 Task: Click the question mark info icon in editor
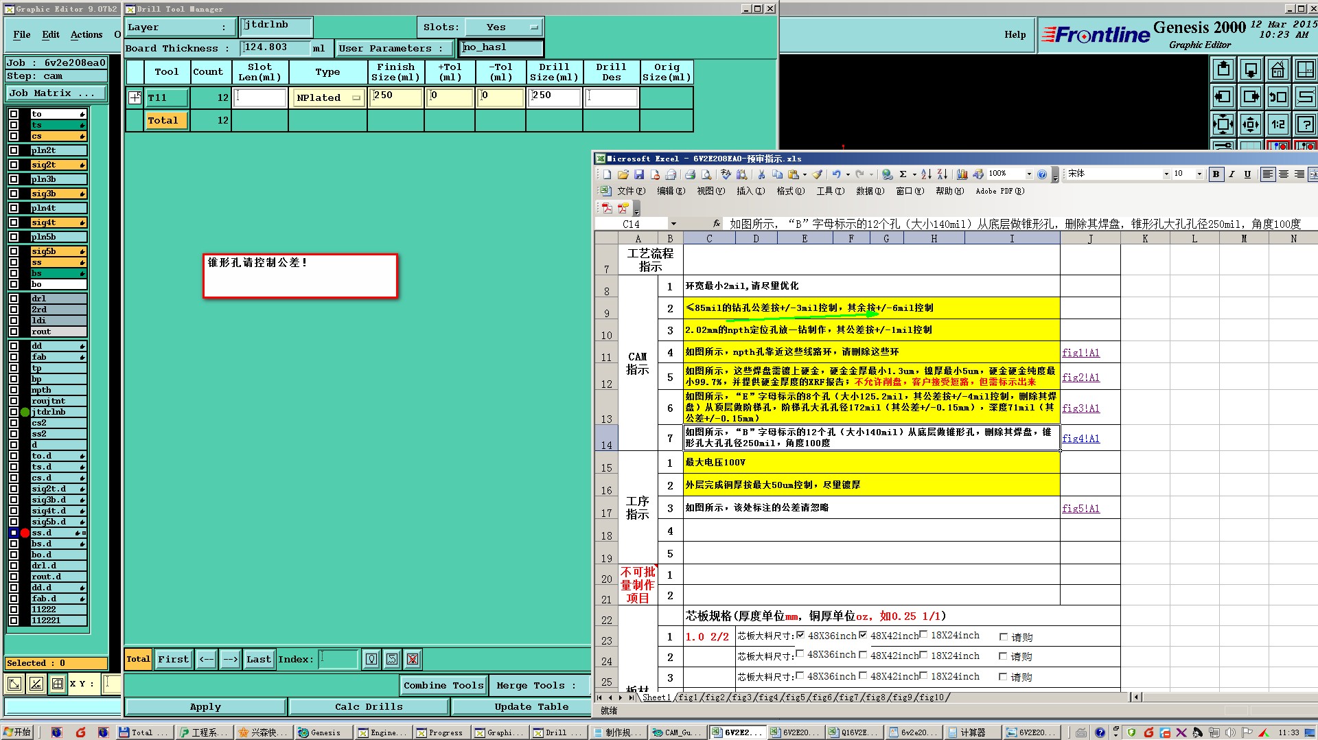click(1305, 124)
